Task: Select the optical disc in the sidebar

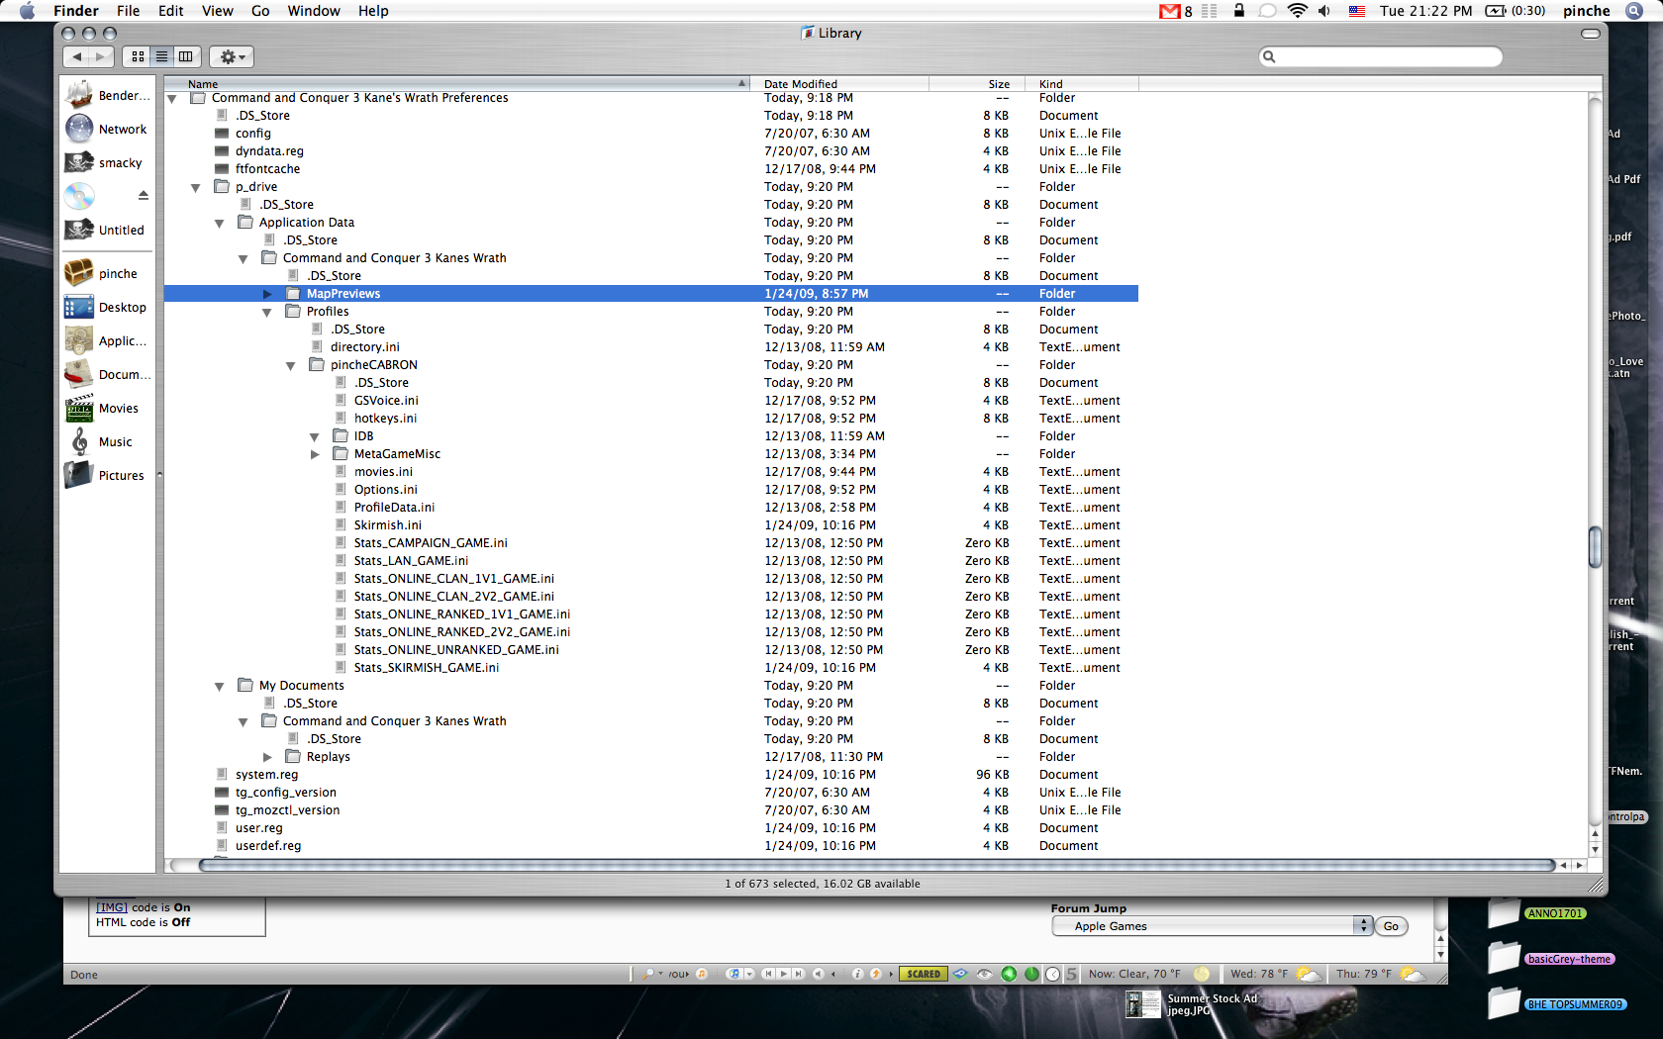Action: [79, 196]
